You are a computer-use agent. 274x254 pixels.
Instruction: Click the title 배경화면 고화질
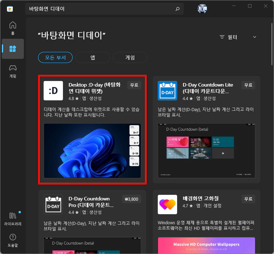[x=201, y=198]
